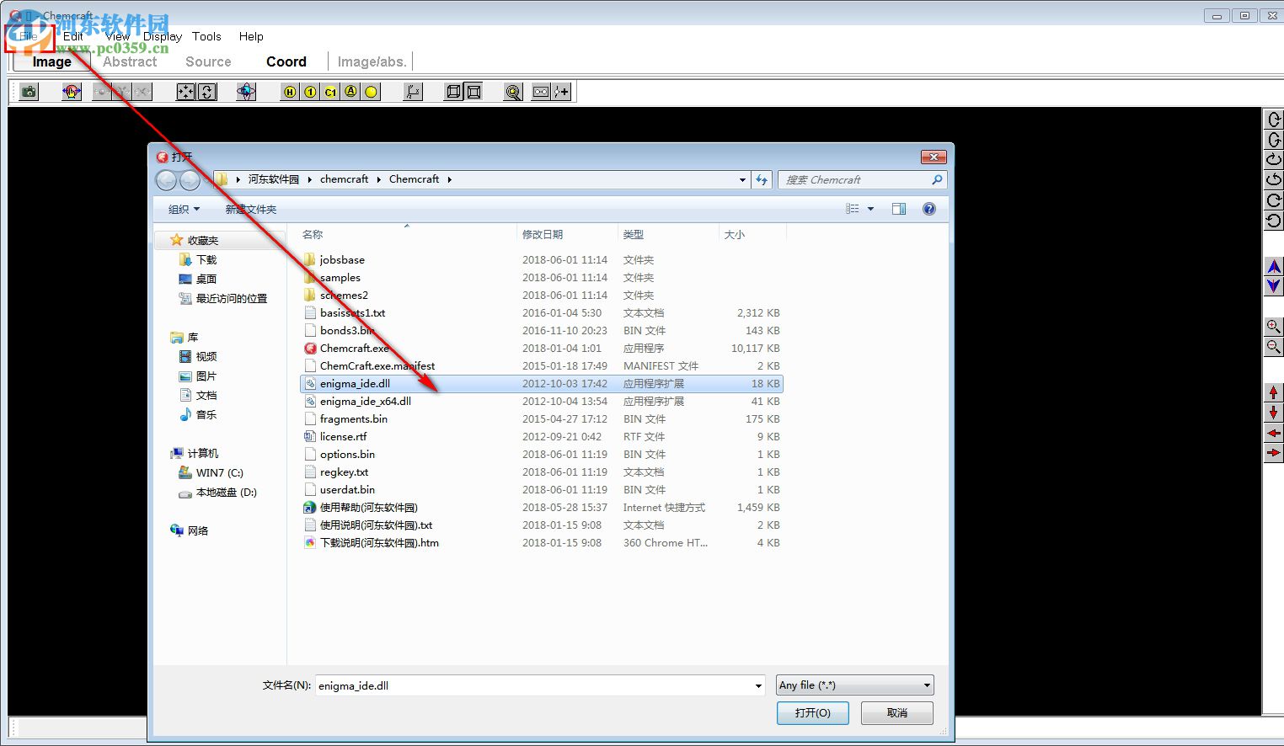Click the dialog back navigation button
This screenshot has width=1284, height=746.
[167, 179]
